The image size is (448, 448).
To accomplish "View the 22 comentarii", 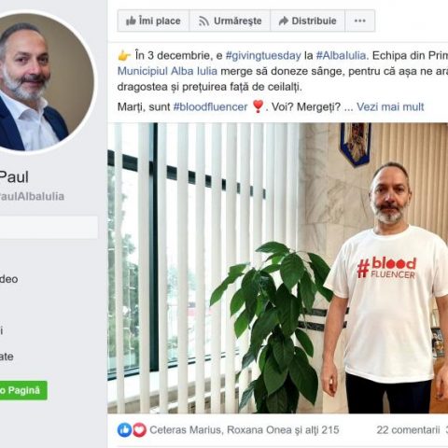I will [x=408, y=430].
